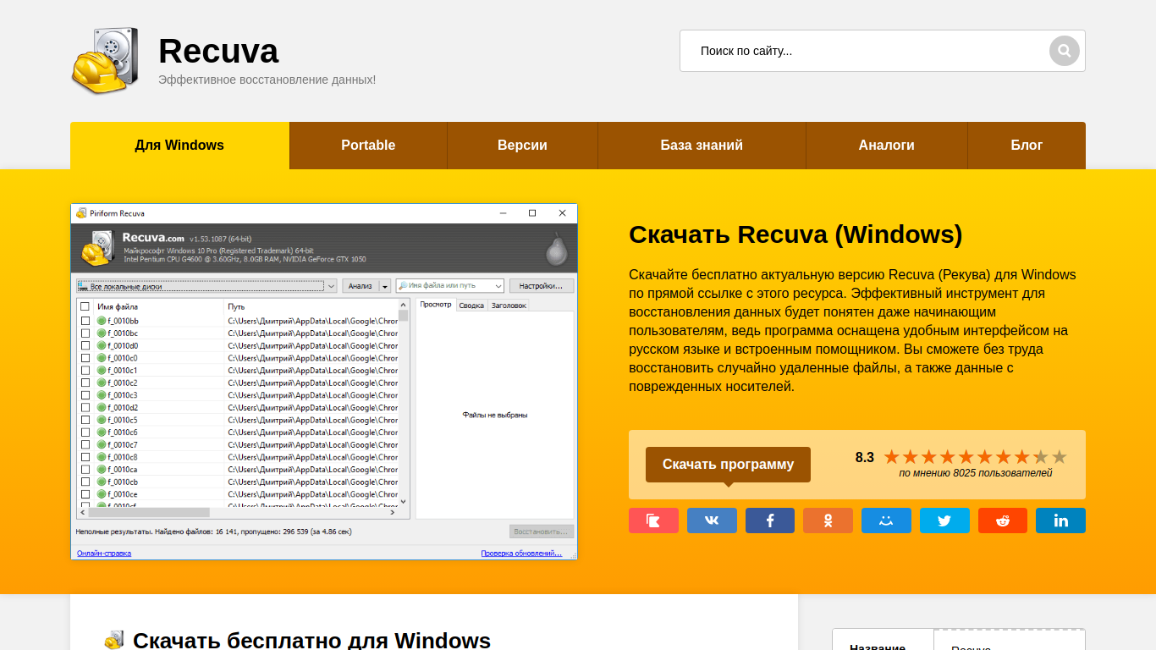Switch to the Portable tab

click(368, 146)
